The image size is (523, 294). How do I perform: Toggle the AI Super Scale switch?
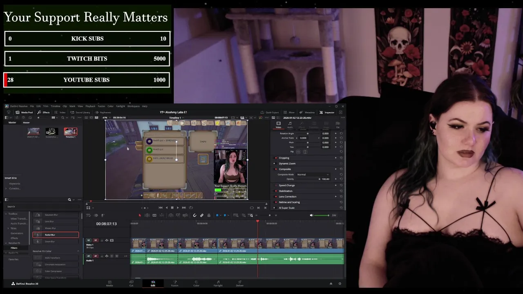(x=276, y=208)
